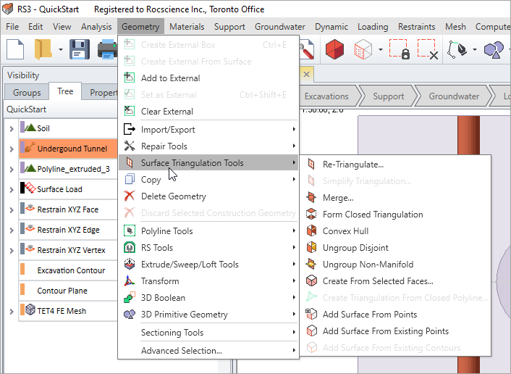Expand the Surface Load tree node

(x=12, y=190)
